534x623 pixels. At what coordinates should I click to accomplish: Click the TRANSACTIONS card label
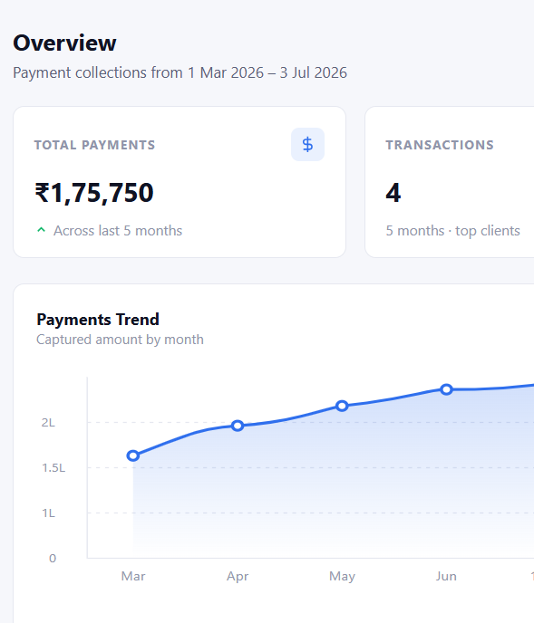pyautogui.click(x=440, y=145)
